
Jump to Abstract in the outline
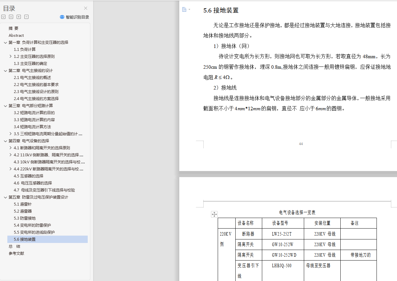point(16,35)
